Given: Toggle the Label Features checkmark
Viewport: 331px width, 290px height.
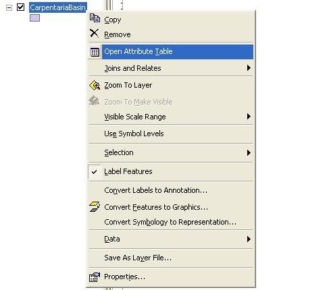Looking at the screenshot, I should click(95, 172).
